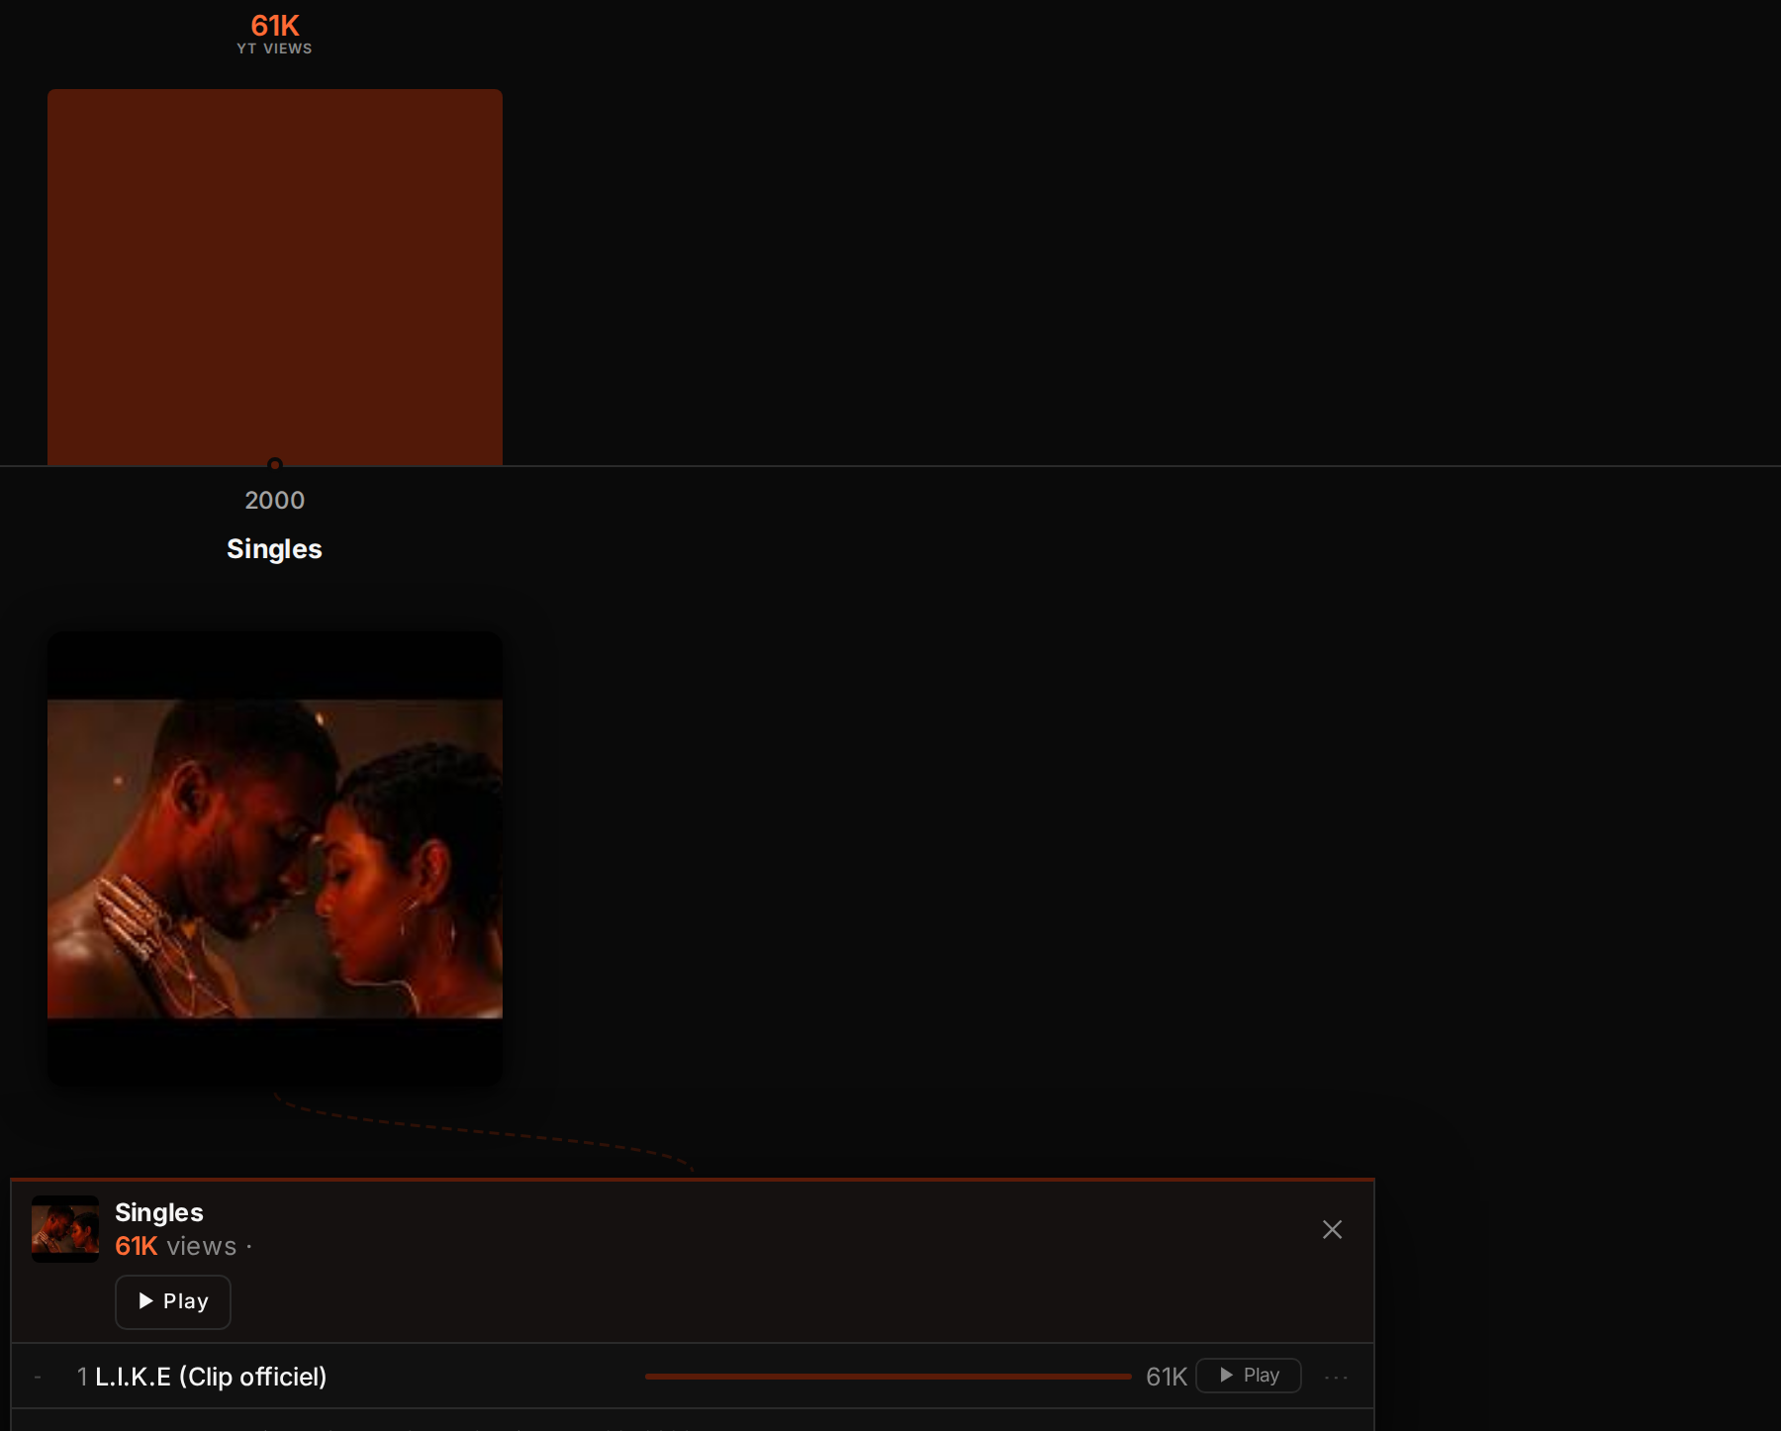The width and height of the screenshot is (1781, 1431).
Task: Click the Singles heading in detail panel
Action: 159,1212
